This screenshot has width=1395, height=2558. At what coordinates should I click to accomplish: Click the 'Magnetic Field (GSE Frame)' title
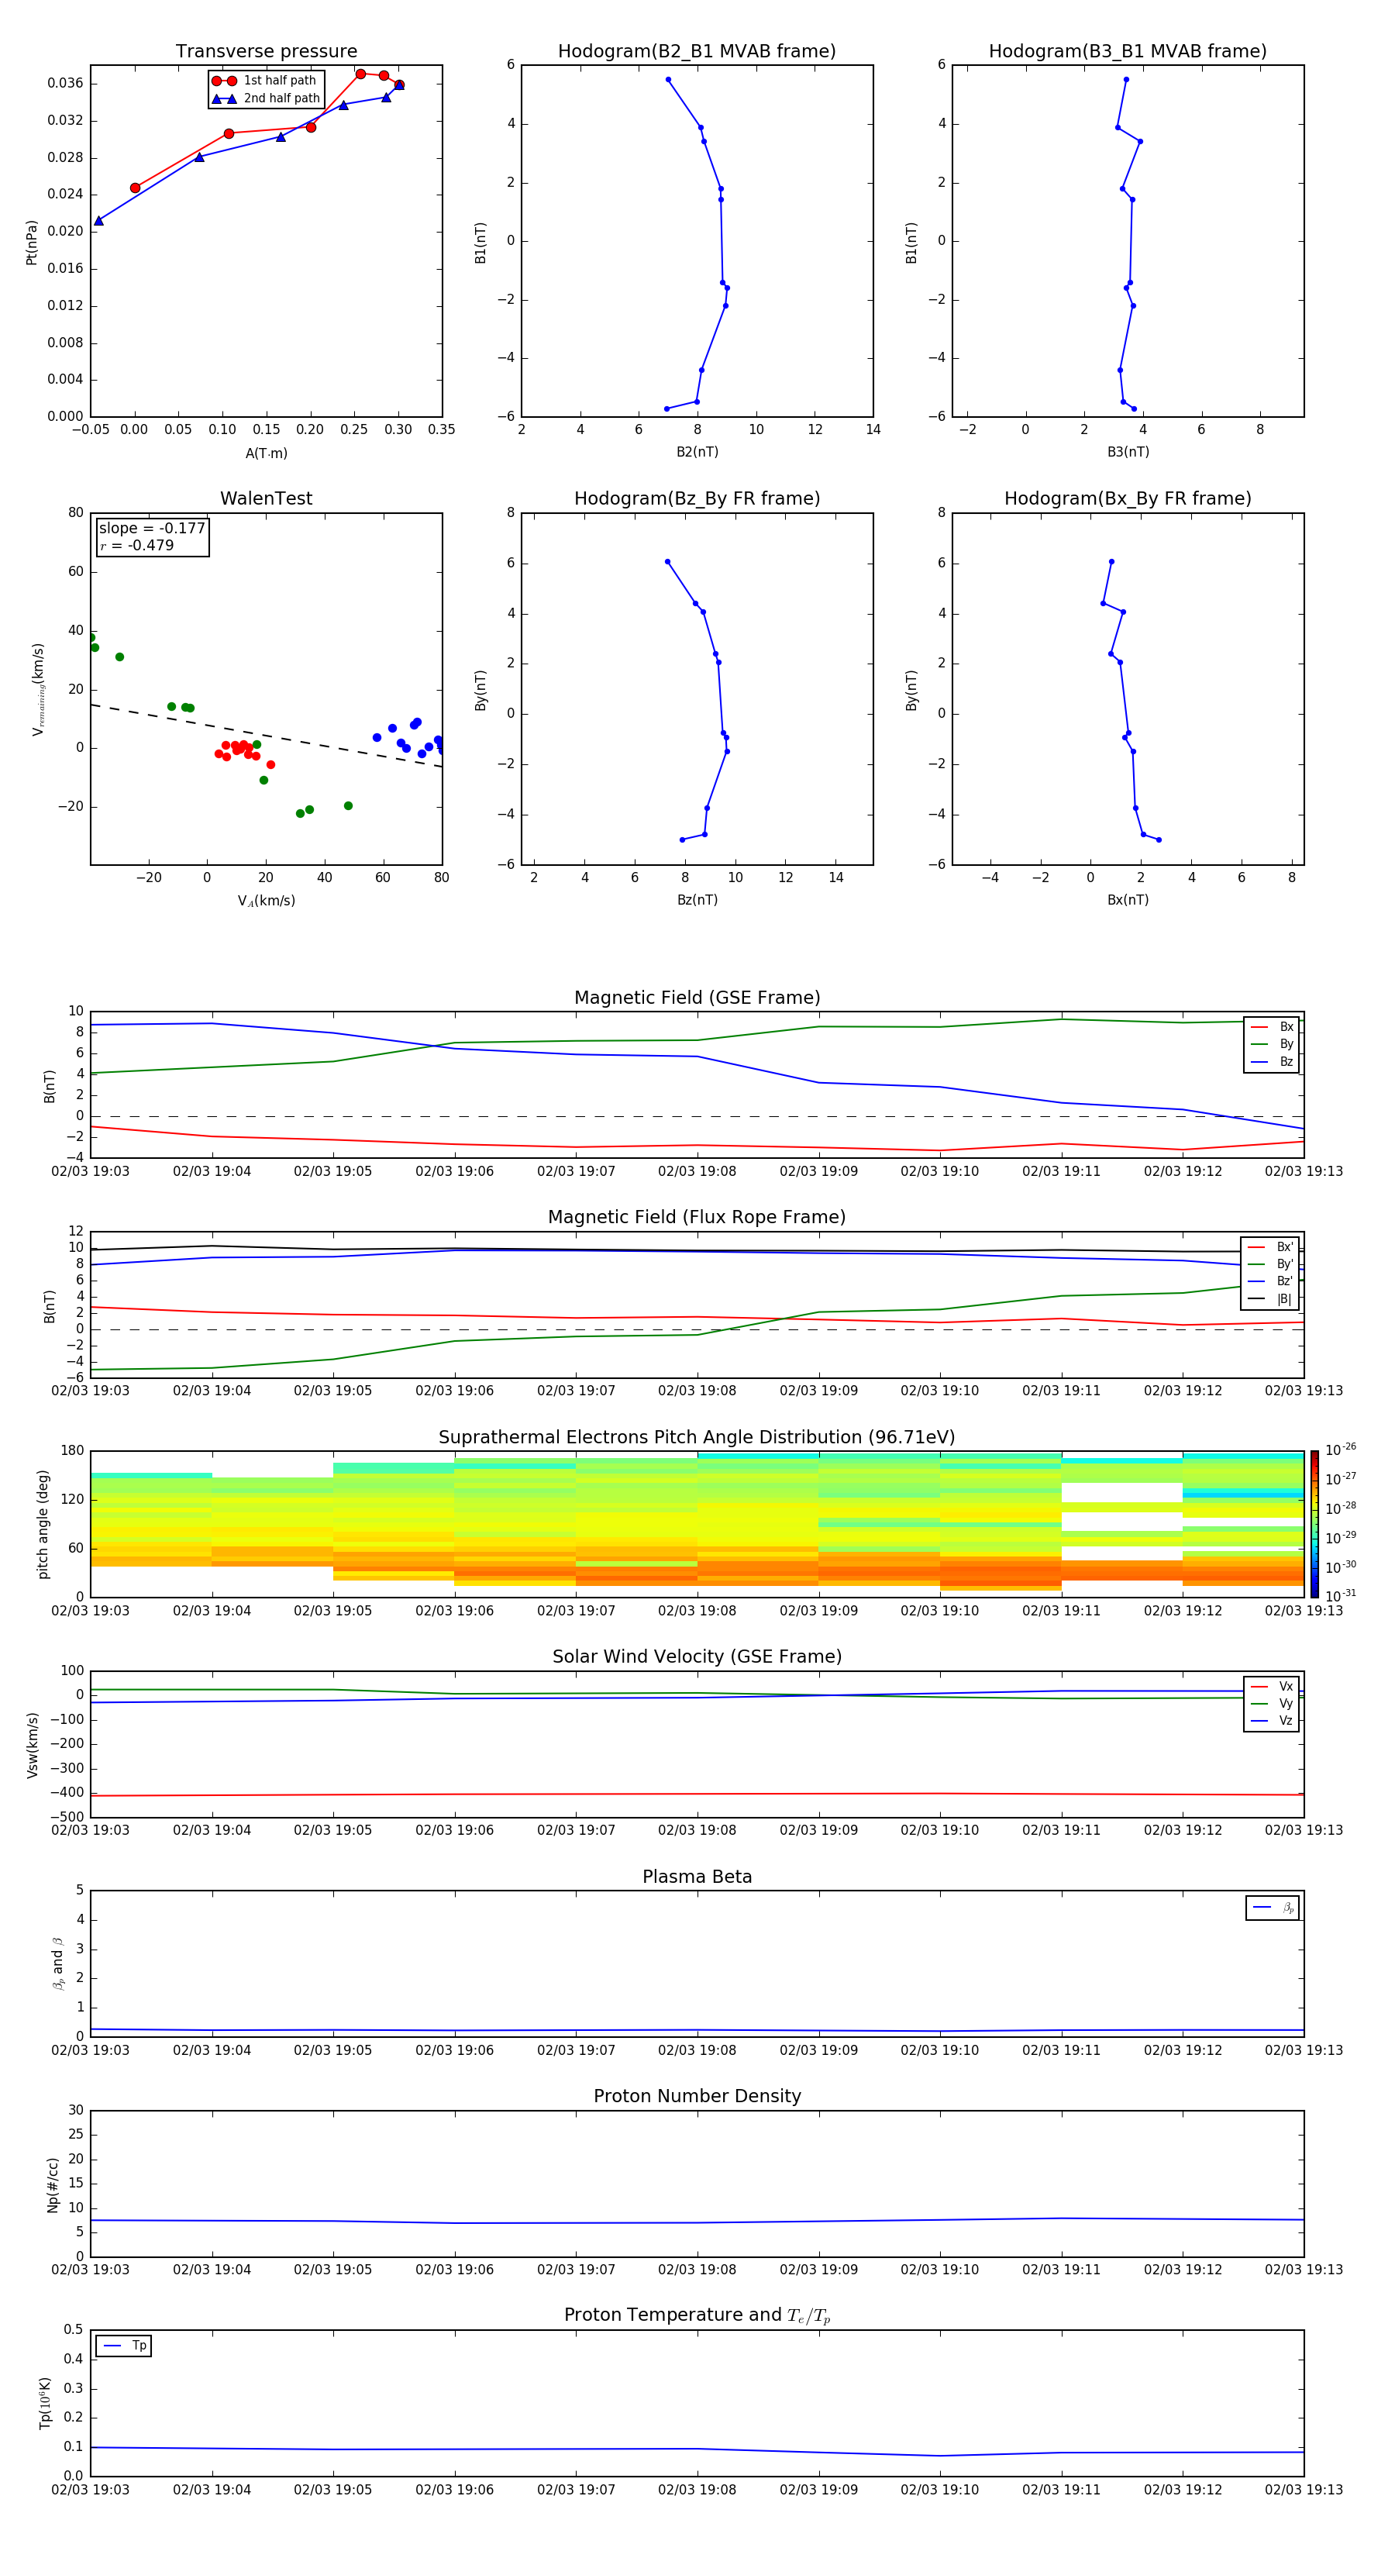(697, 998)
